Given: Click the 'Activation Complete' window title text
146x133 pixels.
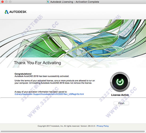Looking at the screenshot, I should (87, 2).
